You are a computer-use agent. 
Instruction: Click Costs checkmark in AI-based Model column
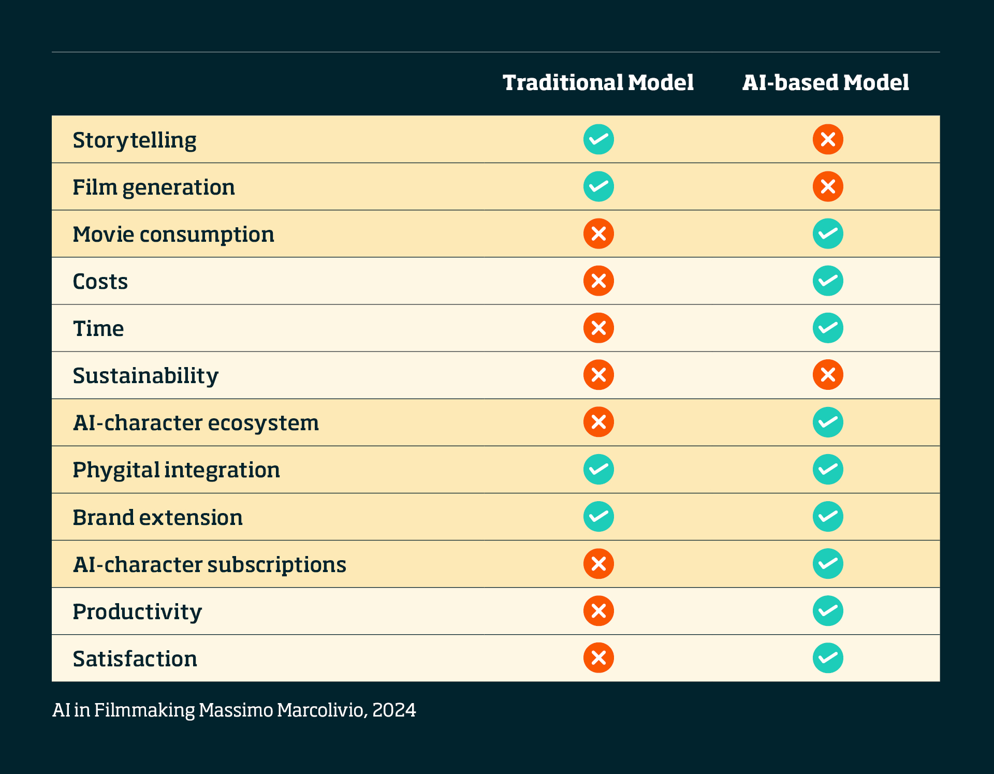click(x=828, y=281)
